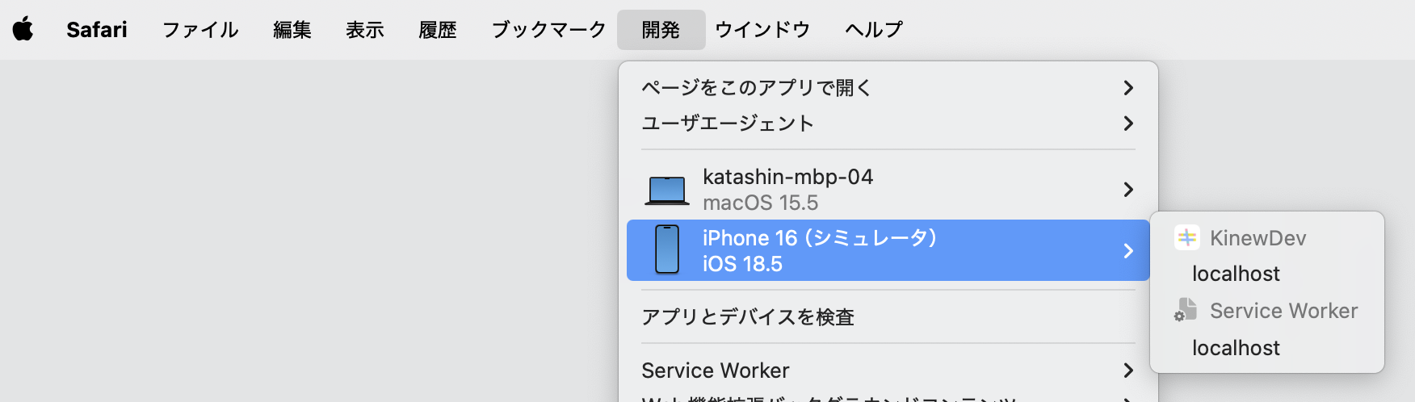Open the ウインドウ menu
Viewport: 1415px width, 402px height.
[762, 30]
